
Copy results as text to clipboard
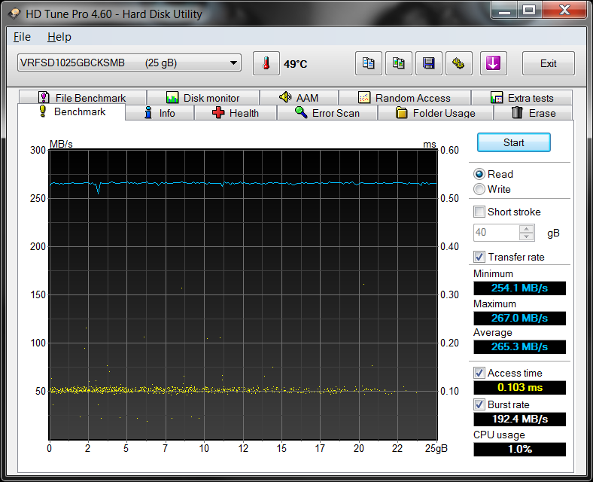[x=368, y=64]
